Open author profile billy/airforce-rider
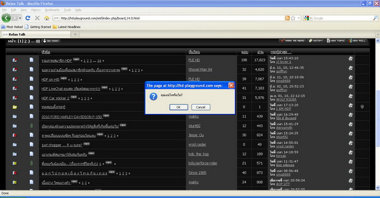Viewport: 380px width, 198px height. pyautogui.click(x=203, y=163)
